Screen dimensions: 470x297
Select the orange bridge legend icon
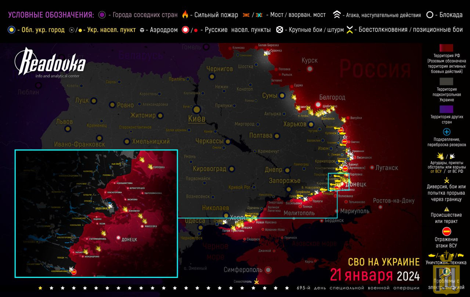coord(246,15)
